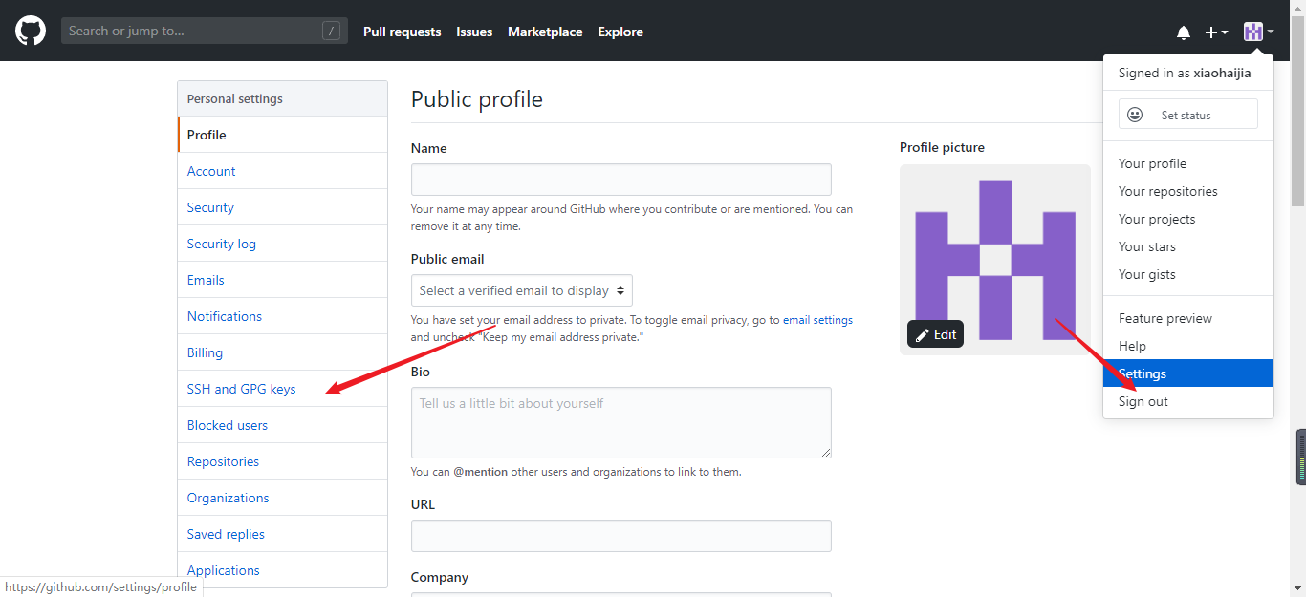Click the slash shortcut icon in search
The height and width of the screenshot is (597, 1306).
pyautogui.click(x=332, y=31)
